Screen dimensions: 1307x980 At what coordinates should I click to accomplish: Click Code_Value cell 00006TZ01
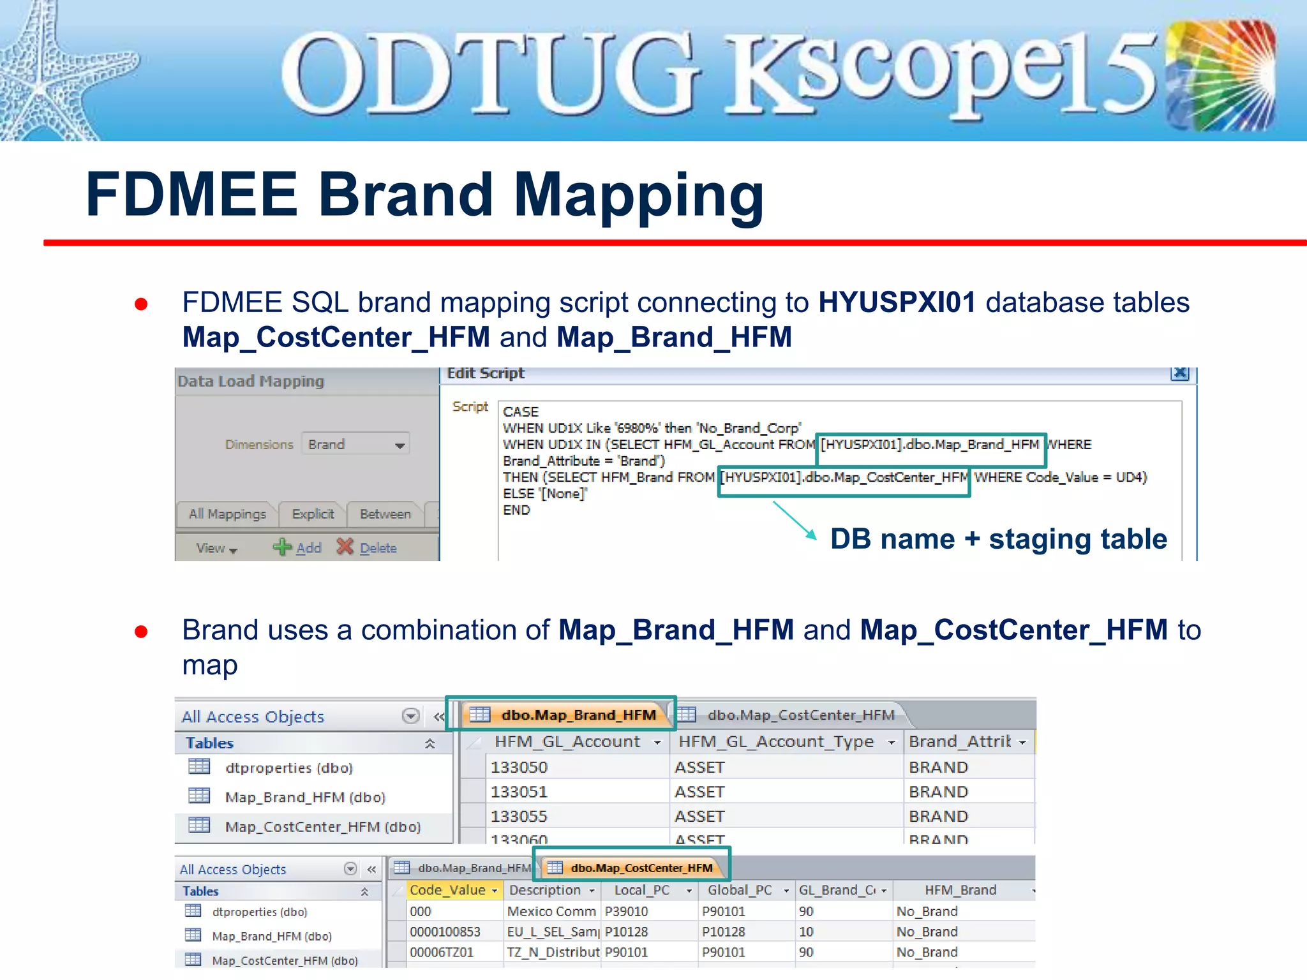pyautogui.click(x=456, y=952)
